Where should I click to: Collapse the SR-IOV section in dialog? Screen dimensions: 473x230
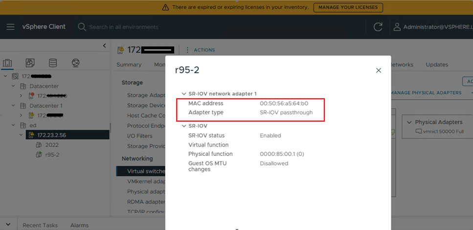click(x=184, y=126)
